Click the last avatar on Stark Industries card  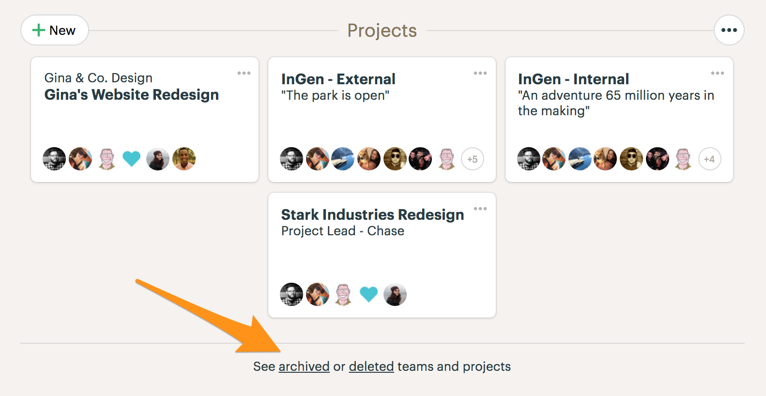(x=395, y=294)
